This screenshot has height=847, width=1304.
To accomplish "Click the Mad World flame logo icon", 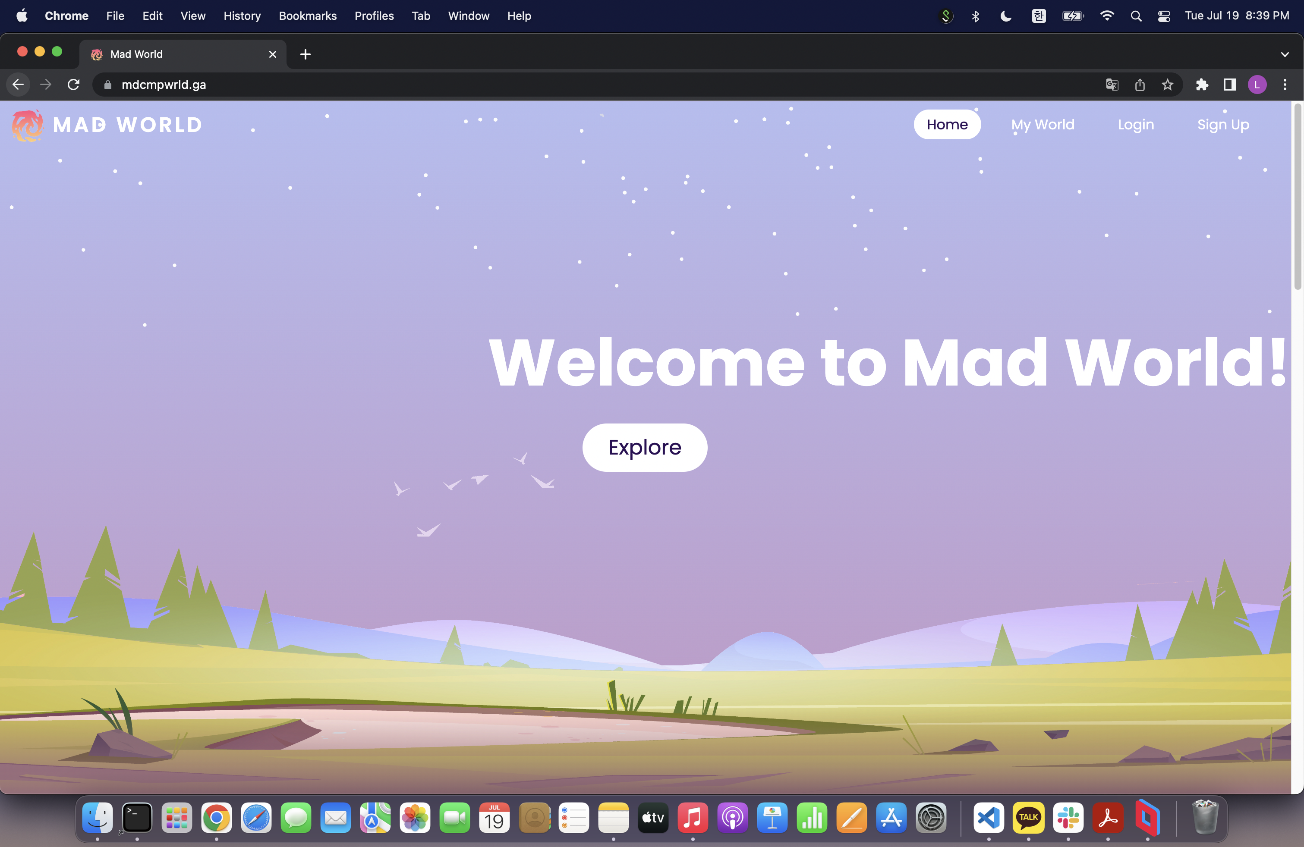I will pos(27,125).
